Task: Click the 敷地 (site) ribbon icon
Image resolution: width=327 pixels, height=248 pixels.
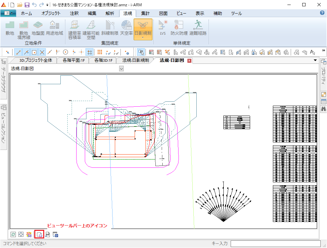Action: point(10,28)
